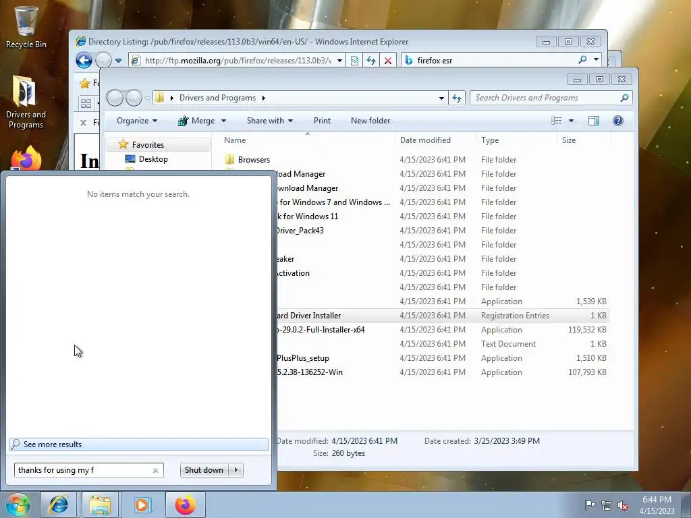Click the network tray icon
The height and width of the screenshot is (518, 691).
[607, 505]
